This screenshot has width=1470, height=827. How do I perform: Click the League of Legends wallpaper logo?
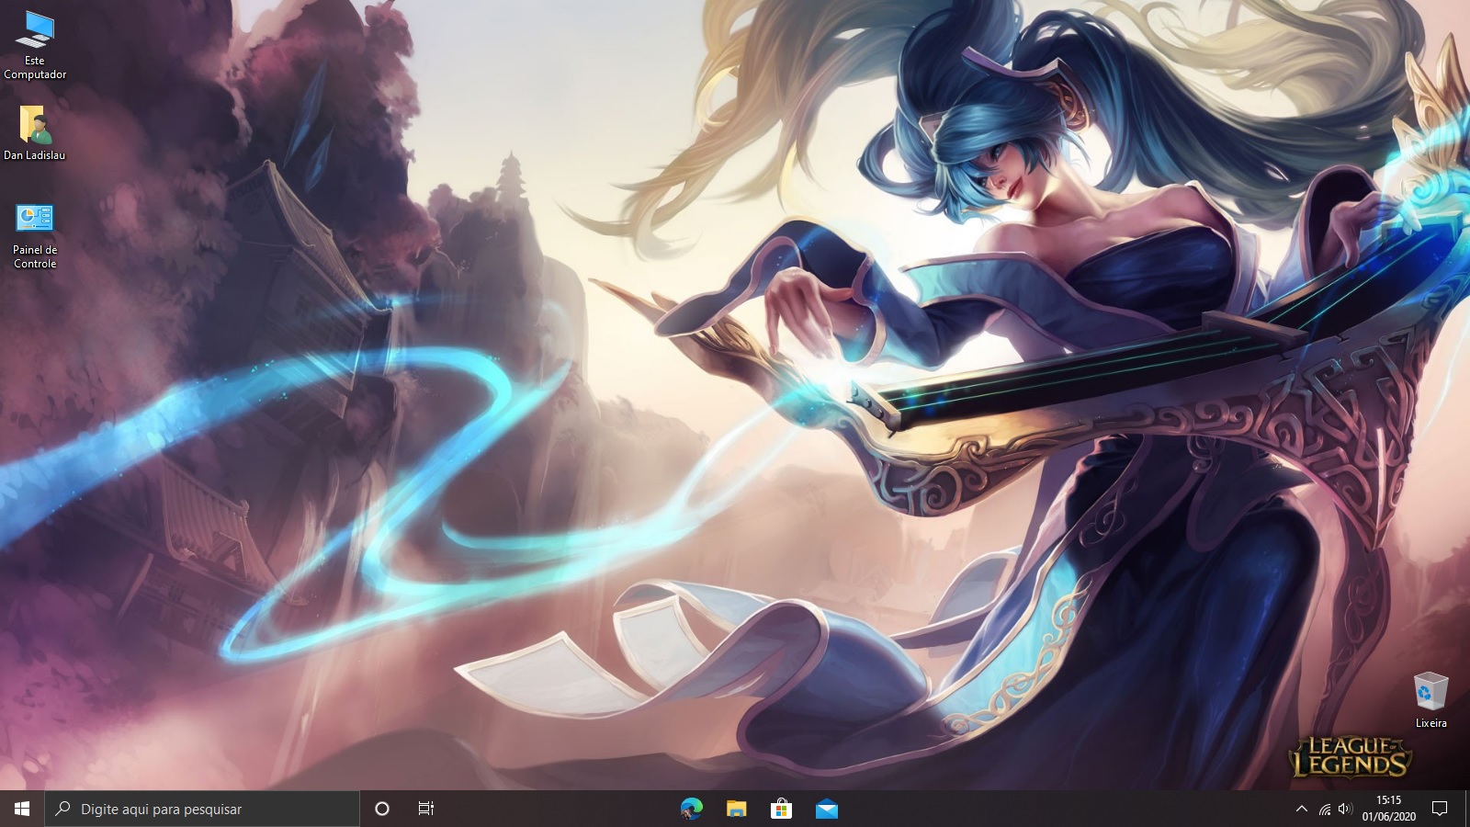(x=1349, y=756)
